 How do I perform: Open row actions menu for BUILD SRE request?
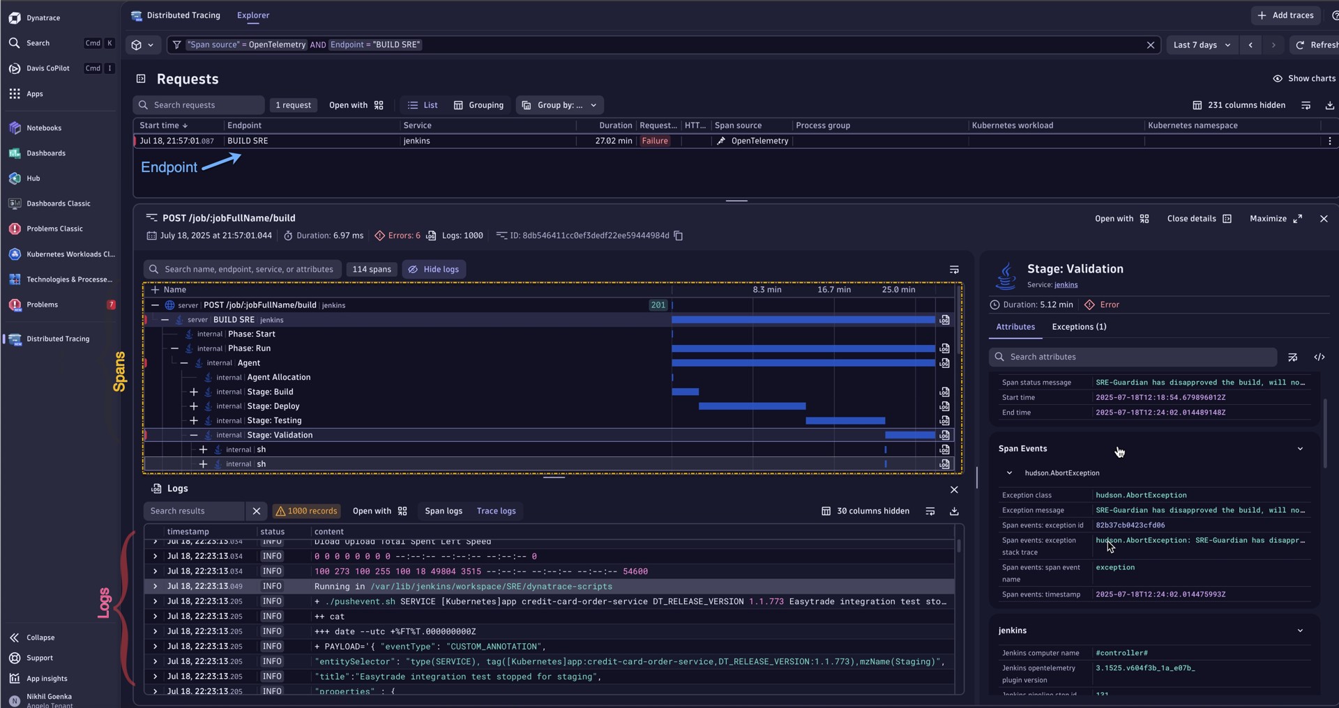click(x=1329, y=141)
